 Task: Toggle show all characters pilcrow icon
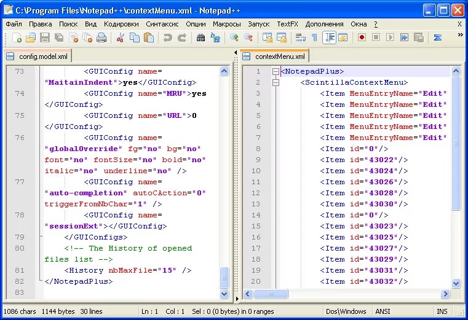[x=314, y=37]
